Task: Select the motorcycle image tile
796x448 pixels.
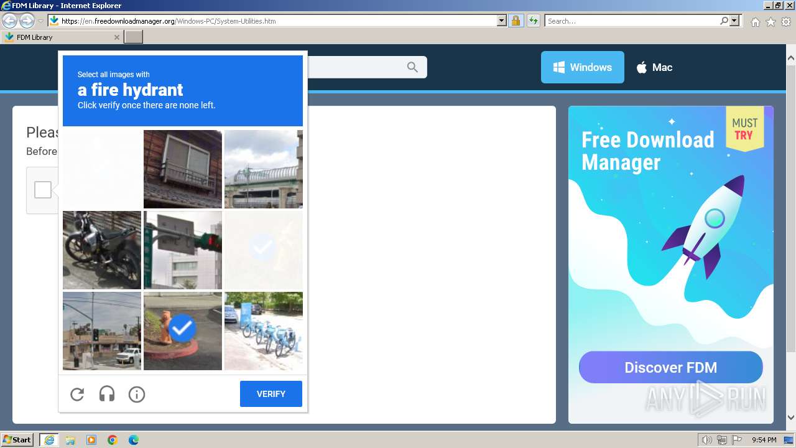Action: click(x=102, y=250)
